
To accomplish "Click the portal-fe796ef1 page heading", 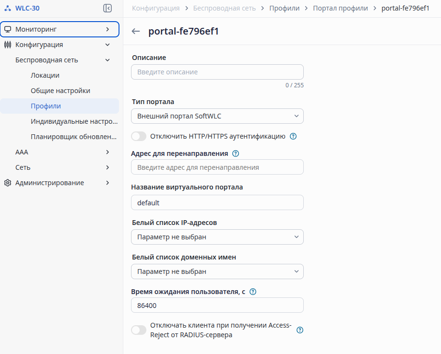I will point(184,31).
